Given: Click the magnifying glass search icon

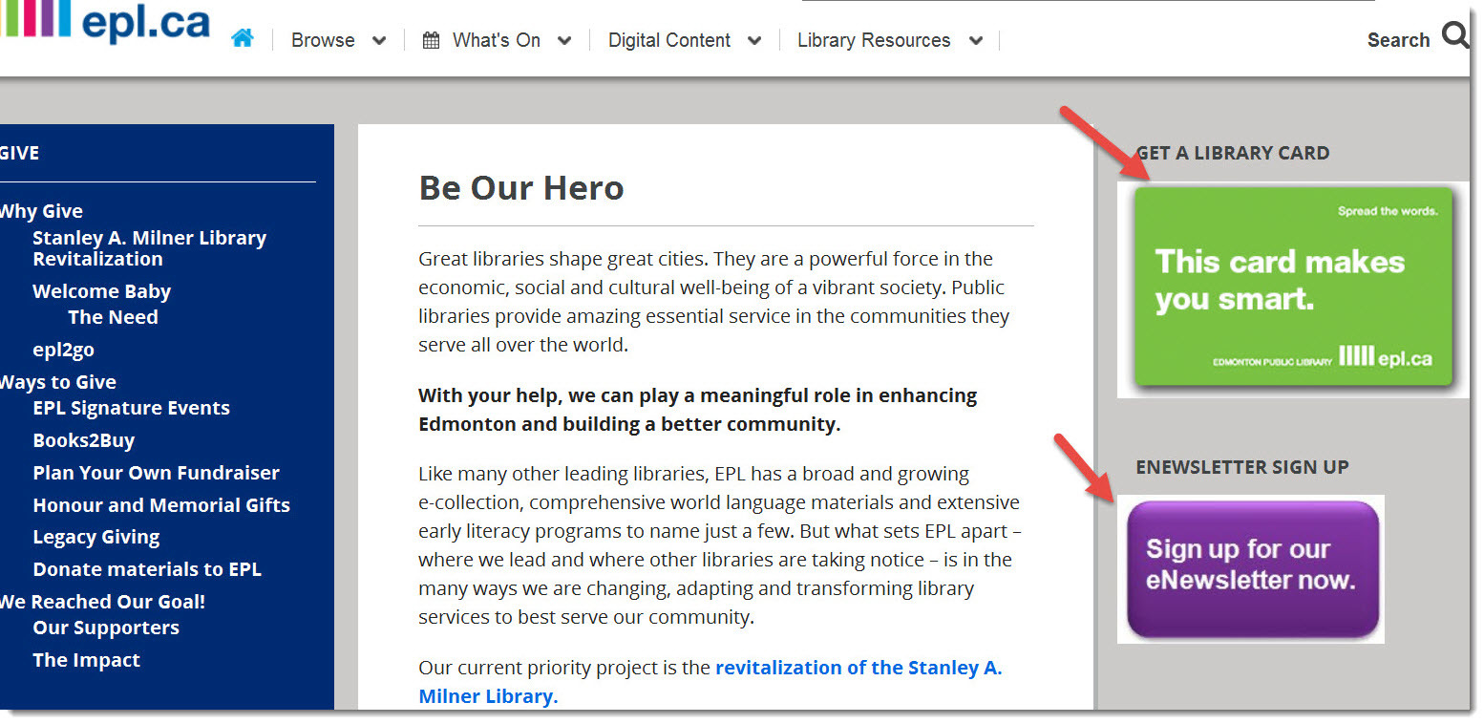Looking at the screenshot, I should tap(1455, 36).
